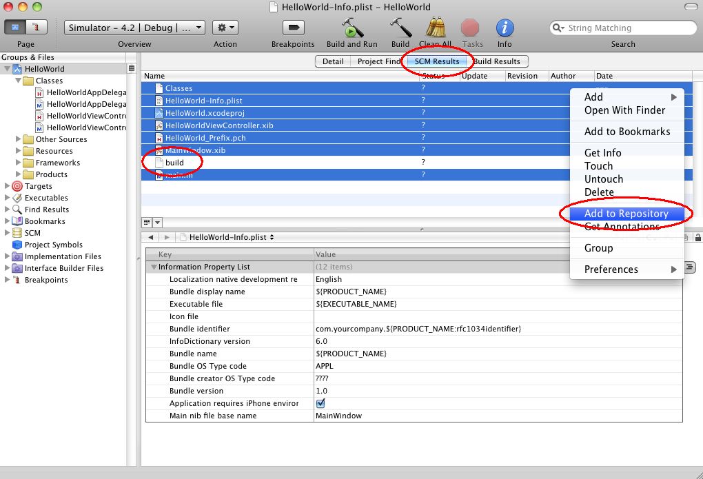Click the editor lock icon
This screenshot has width=703, height=479.
pyautogui.click(x=698, y=238)
